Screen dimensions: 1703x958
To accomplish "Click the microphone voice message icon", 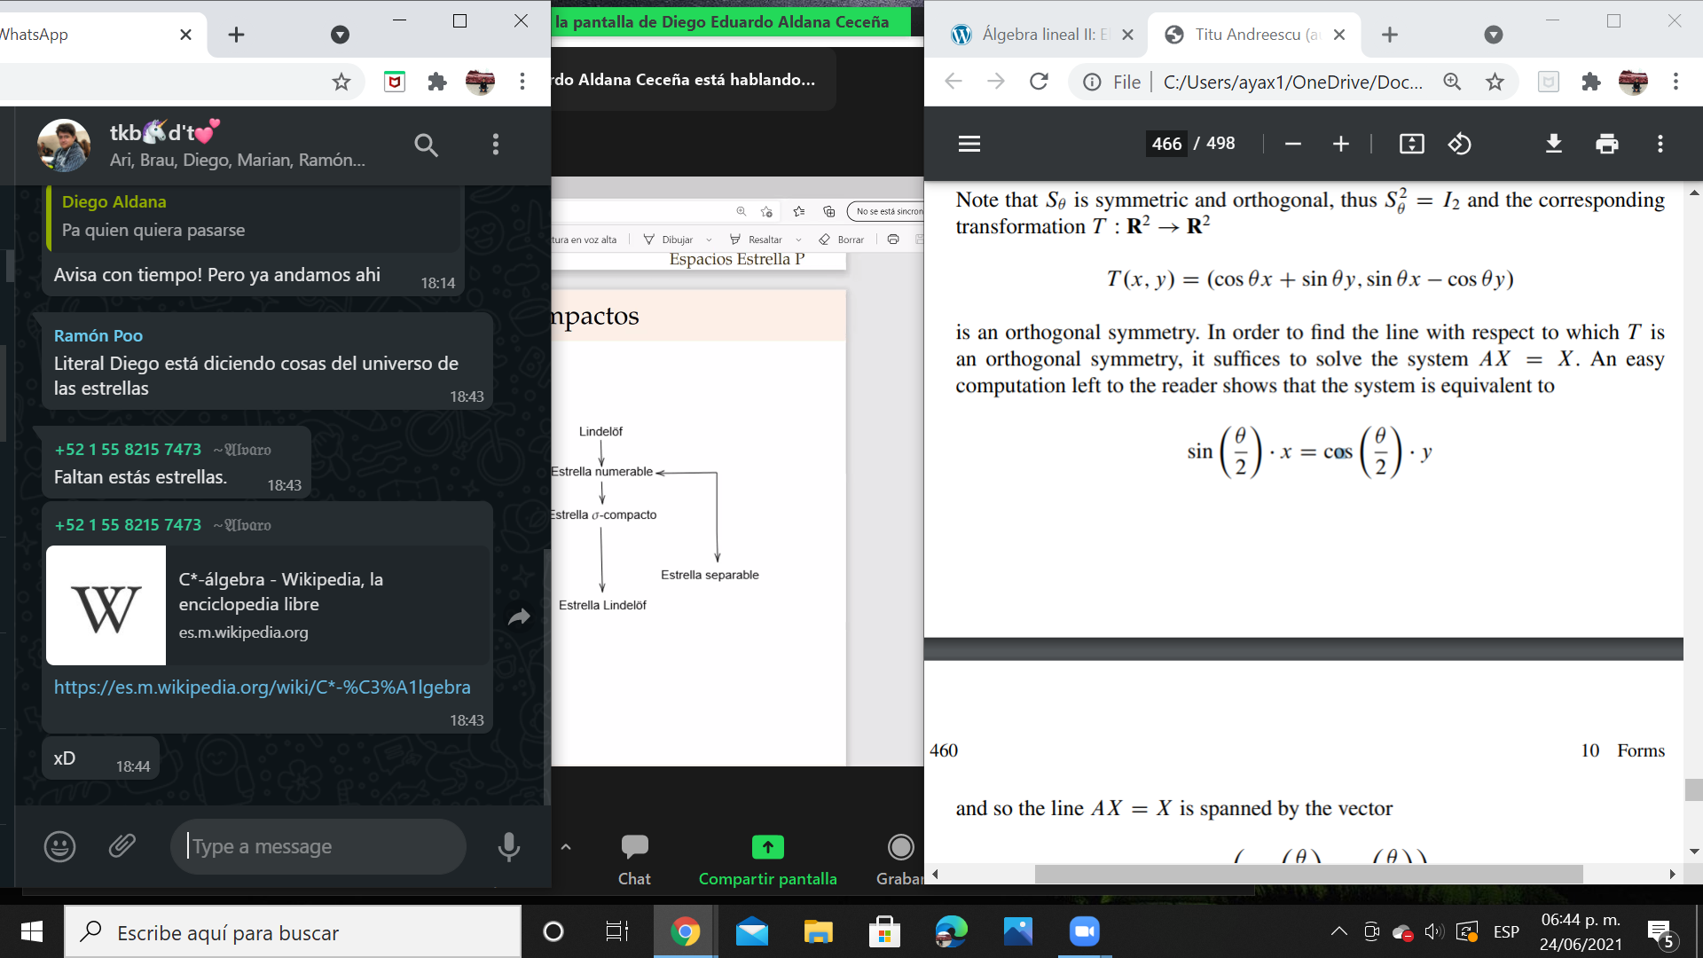I will (x=508, y=846).
